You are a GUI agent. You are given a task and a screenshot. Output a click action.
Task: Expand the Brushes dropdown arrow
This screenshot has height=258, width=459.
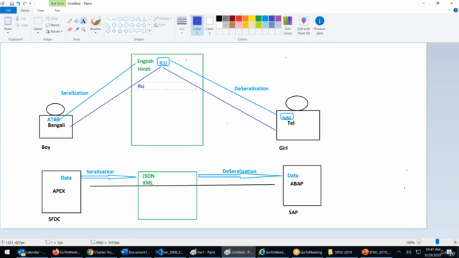coord(95,33)
